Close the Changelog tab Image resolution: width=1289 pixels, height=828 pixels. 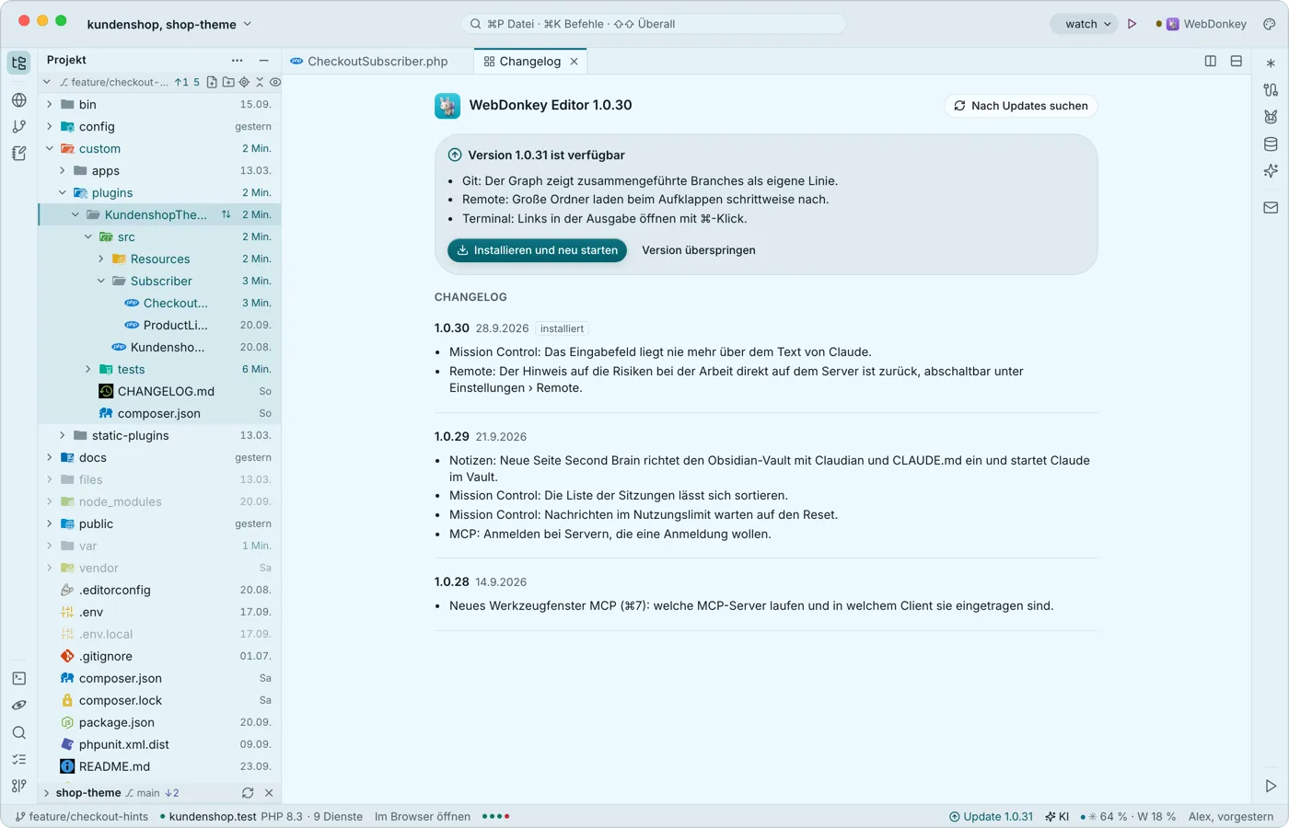pyautogui.click(x=574, y=62)
